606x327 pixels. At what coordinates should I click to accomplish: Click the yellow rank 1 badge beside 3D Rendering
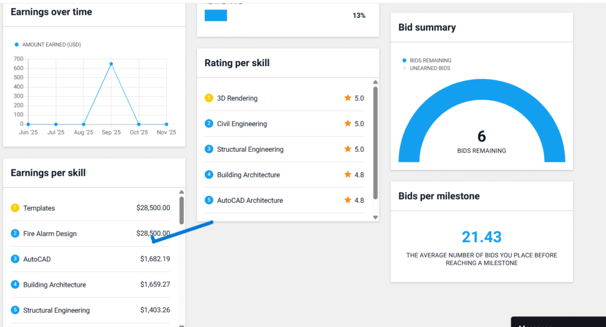(209, 98)
